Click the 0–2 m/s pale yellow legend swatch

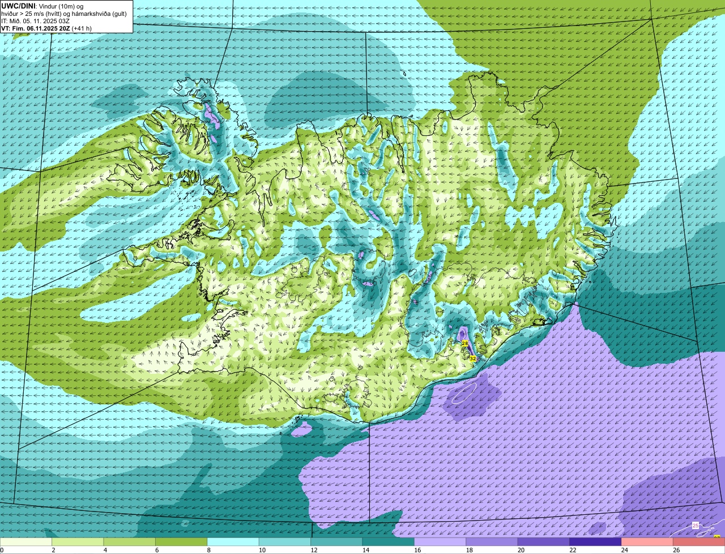[26, 542]
